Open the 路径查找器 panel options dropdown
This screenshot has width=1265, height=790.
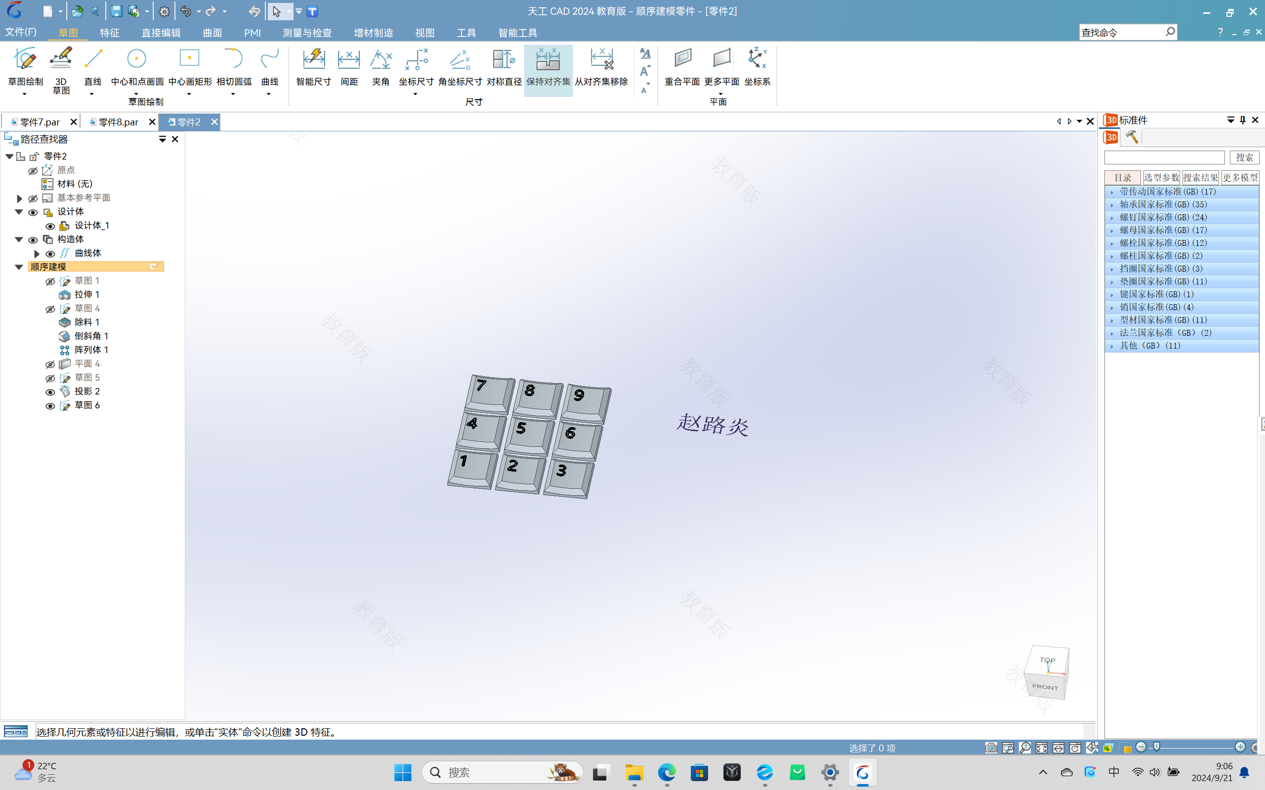coord(162,139)
